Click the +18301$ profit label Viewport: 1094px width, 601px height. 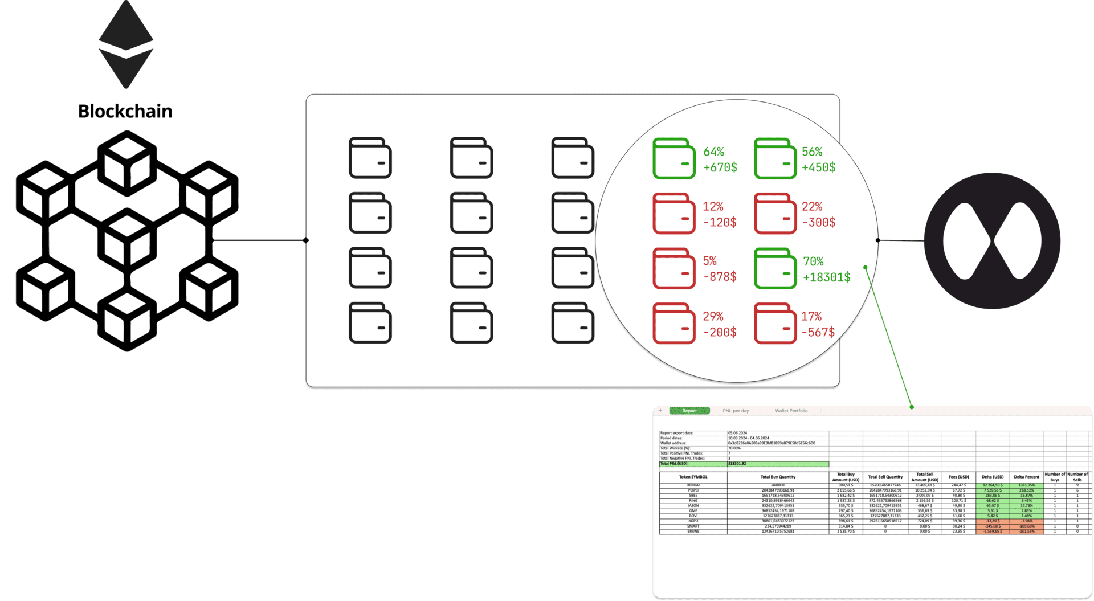pyautogui.click(x=827, y=277)
